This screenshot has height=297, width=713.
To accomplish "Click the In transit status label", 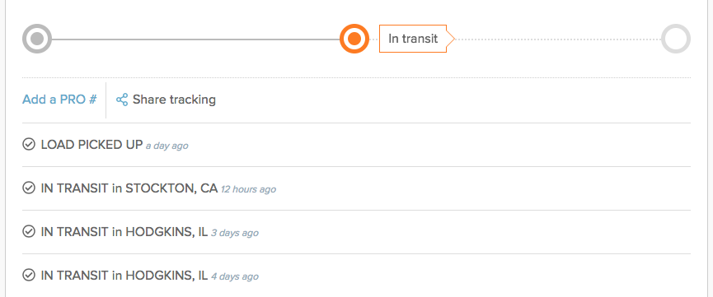I will pos(413,39).
